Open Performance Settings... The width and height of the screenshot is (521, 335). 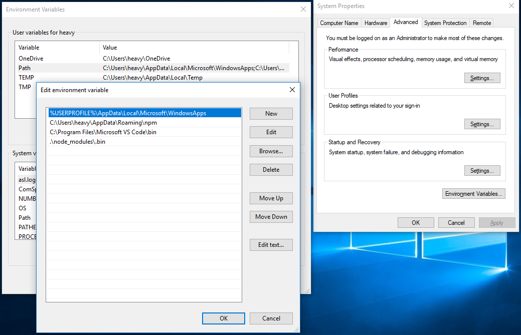coord(482,78)
